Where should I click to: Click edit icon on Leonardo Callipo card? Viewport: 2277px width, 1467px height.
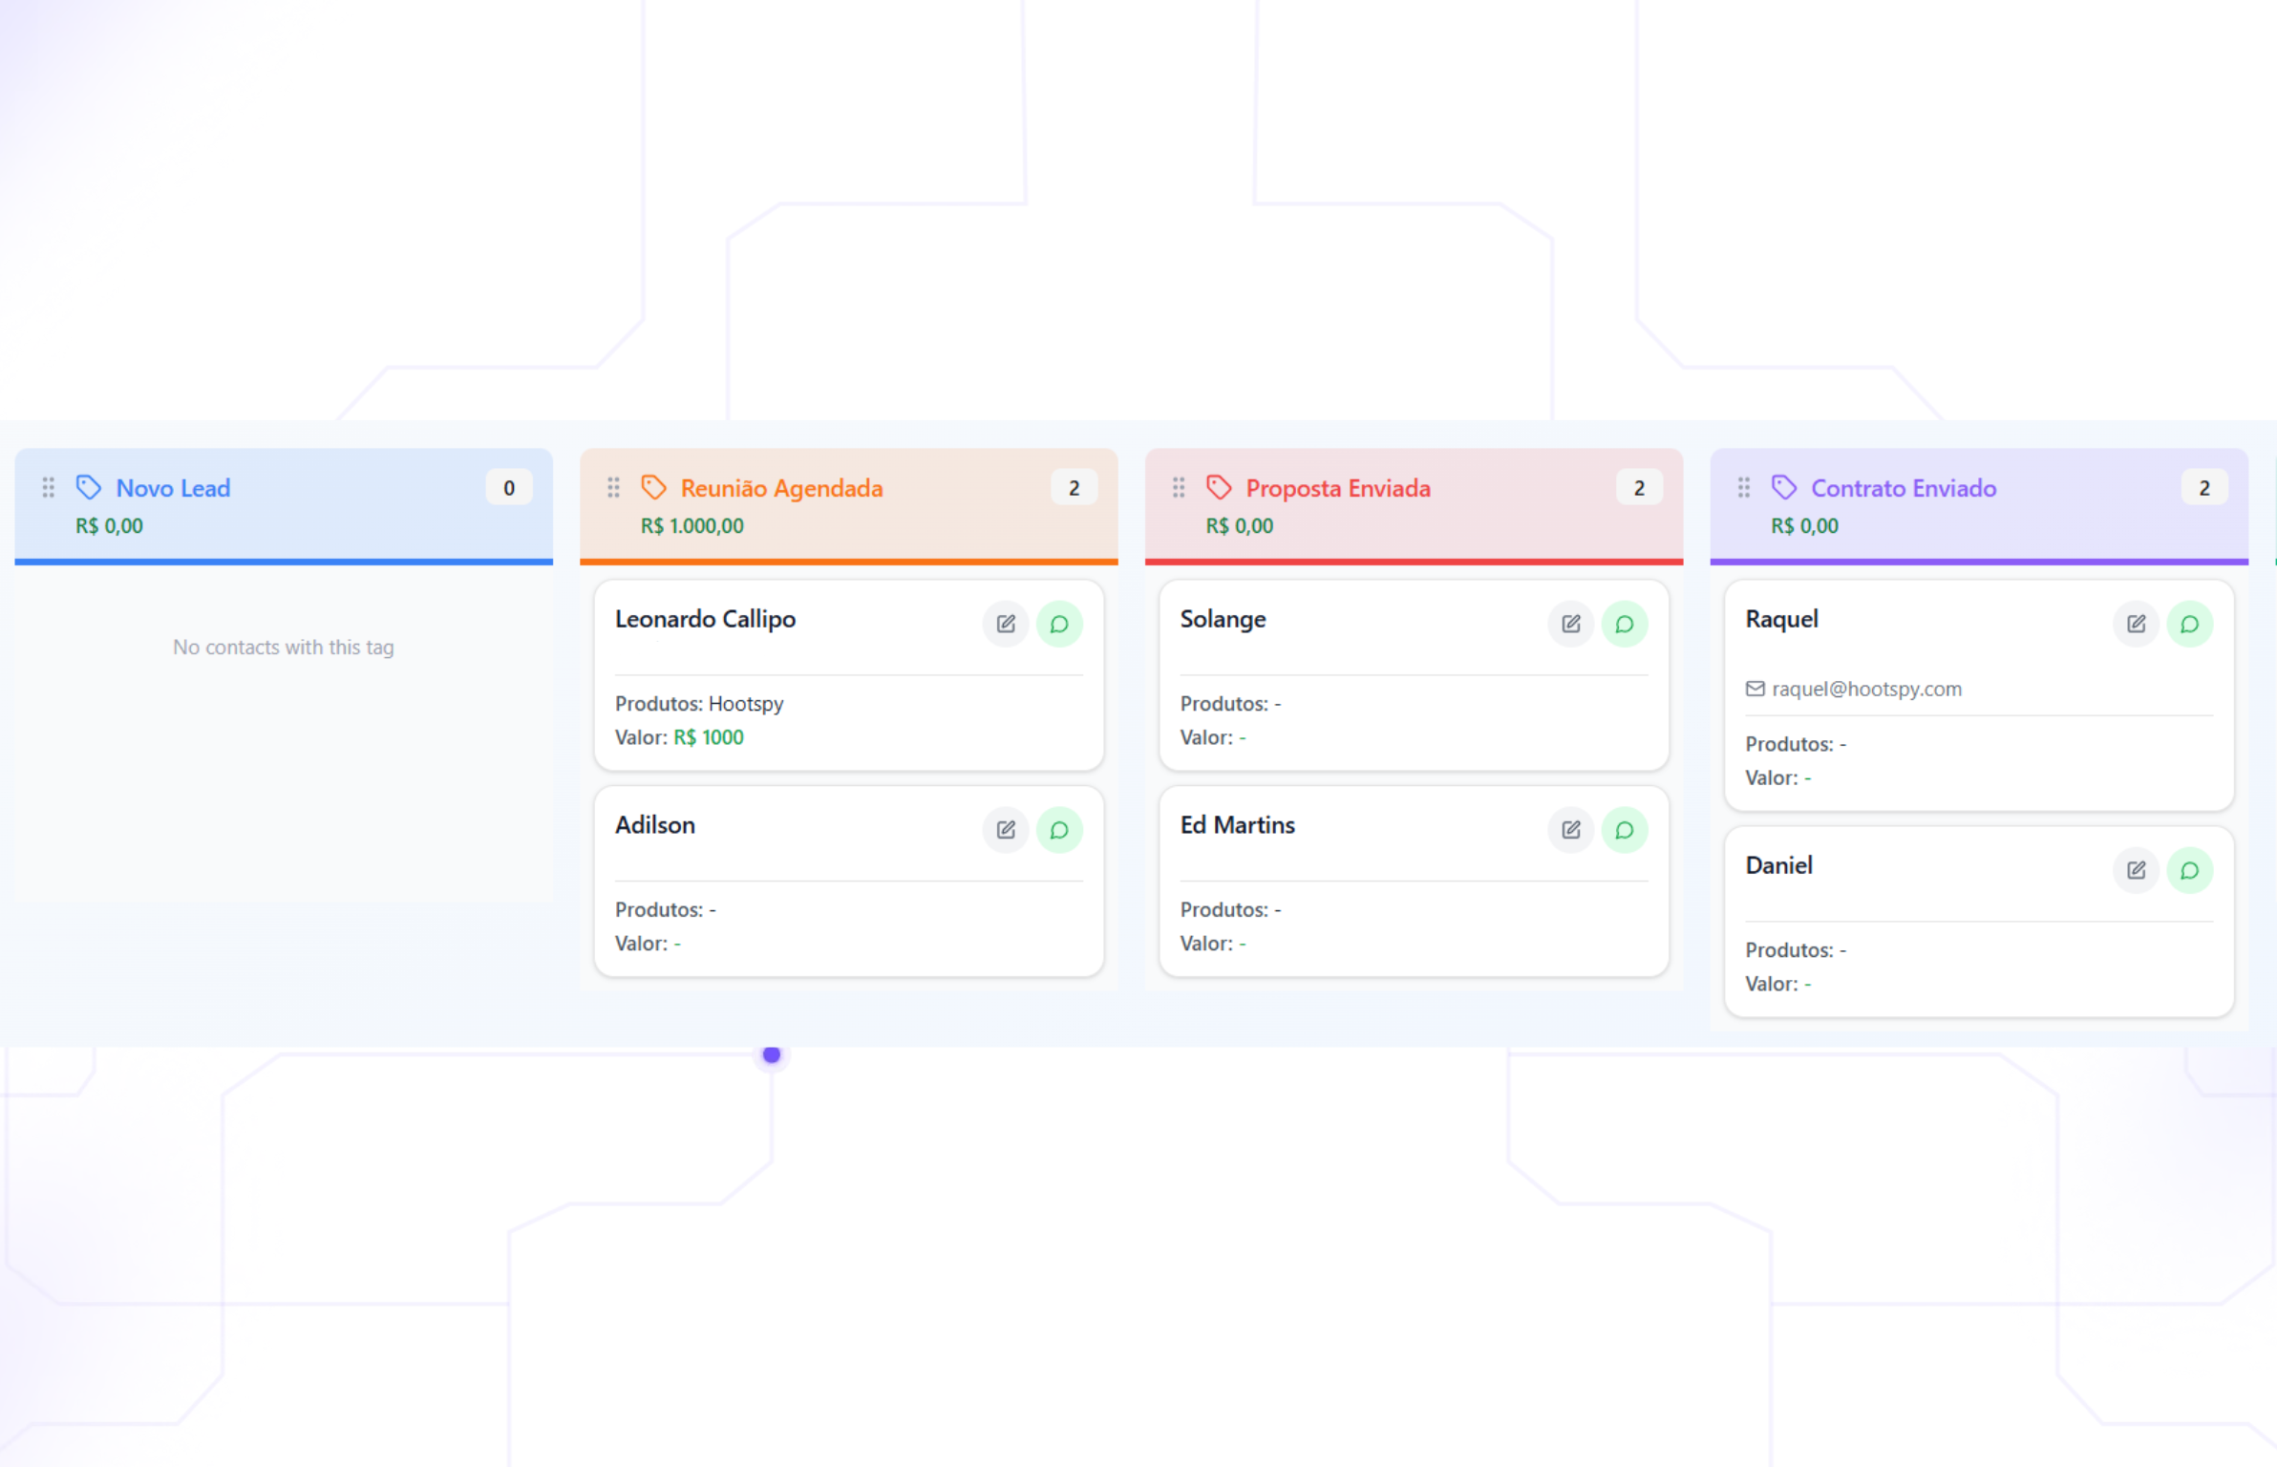1006,624
